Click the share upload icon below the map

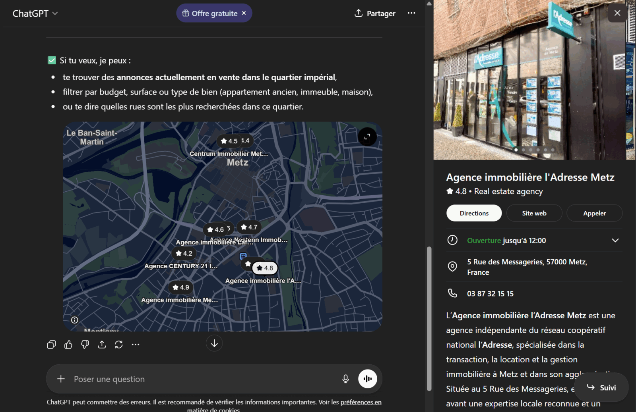[102, 345]
